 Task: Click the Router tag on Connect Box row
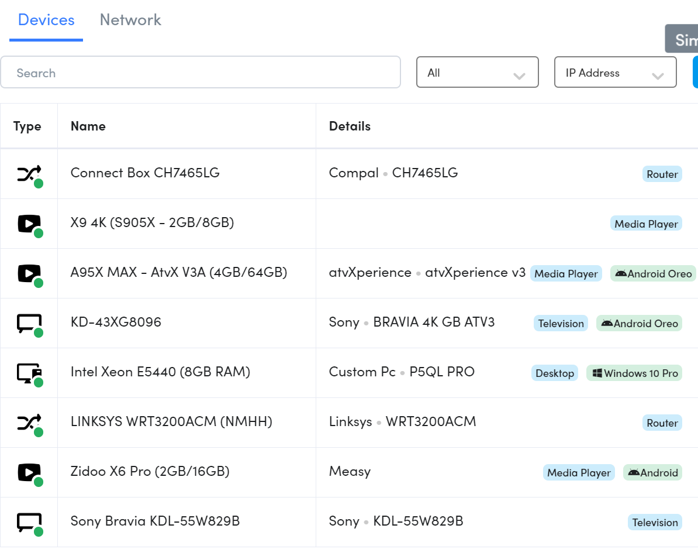tap(662, 174)
